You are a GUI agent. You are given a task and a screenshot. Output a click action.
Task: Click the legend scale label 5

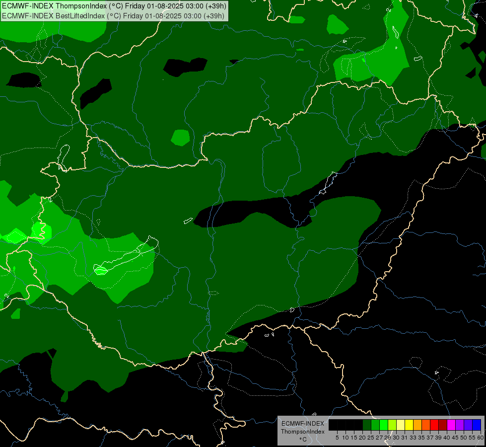tap(337, 438)
